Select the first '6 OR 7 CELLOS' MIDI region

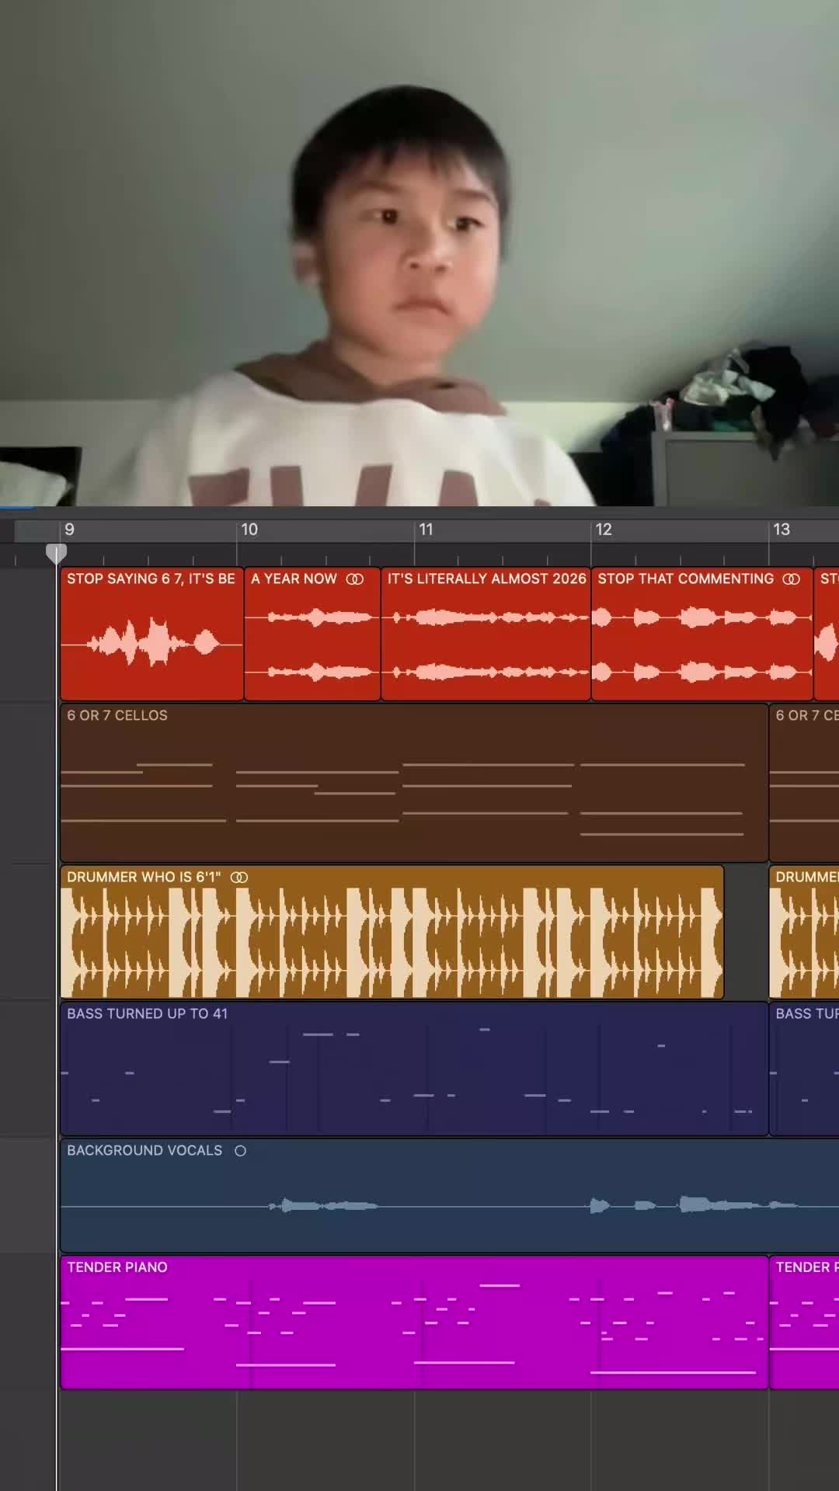(414, 783)
